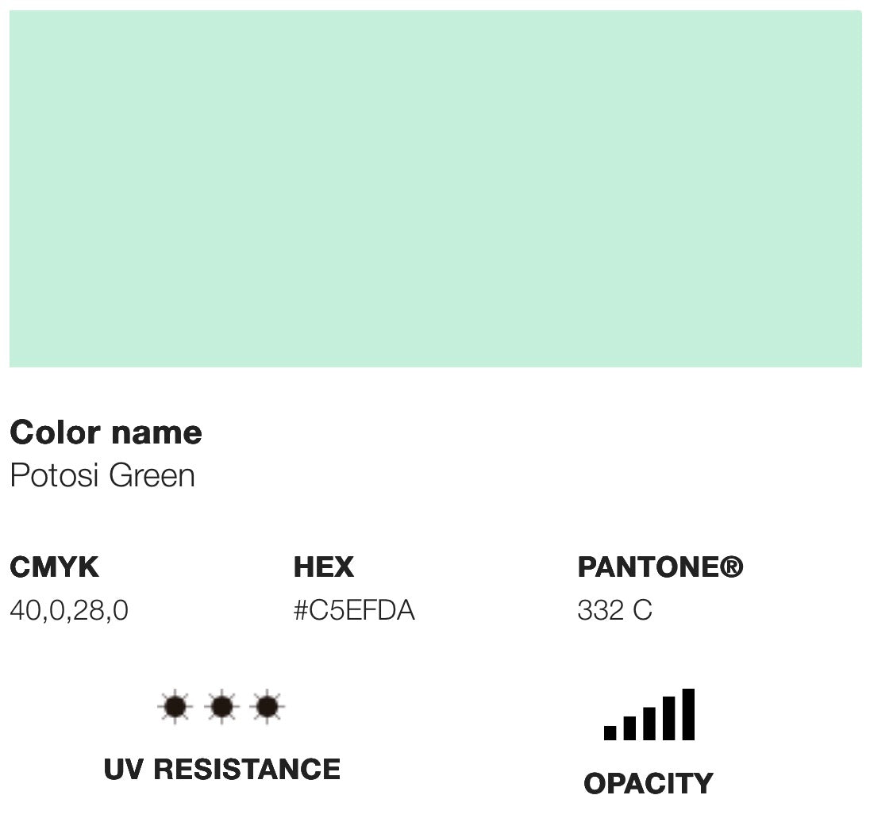The width and height of the screenshot is (870, 822).
Task: Select the CMYK value 40,0,28,0
Action: 69,610
